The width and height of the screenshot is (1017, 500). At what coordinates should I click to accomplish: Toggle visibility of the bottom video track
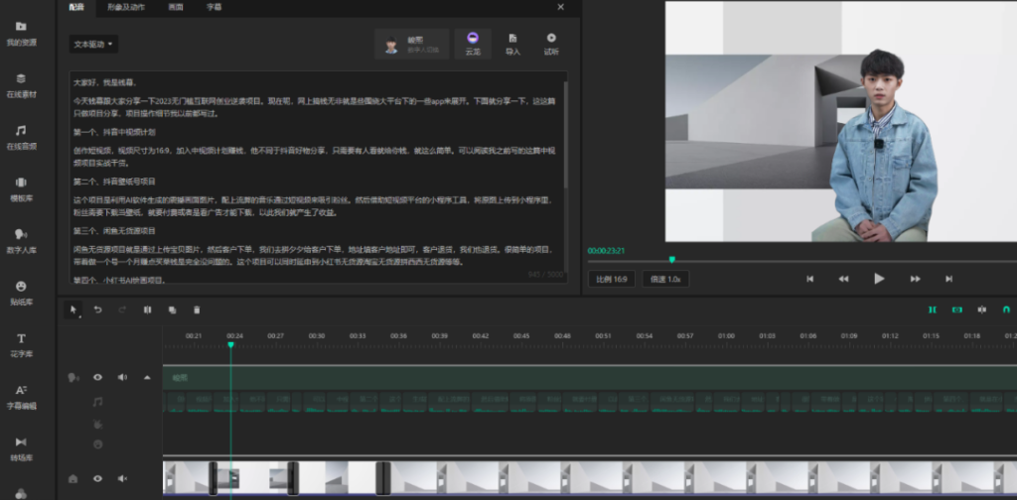[x=98, y=478]
